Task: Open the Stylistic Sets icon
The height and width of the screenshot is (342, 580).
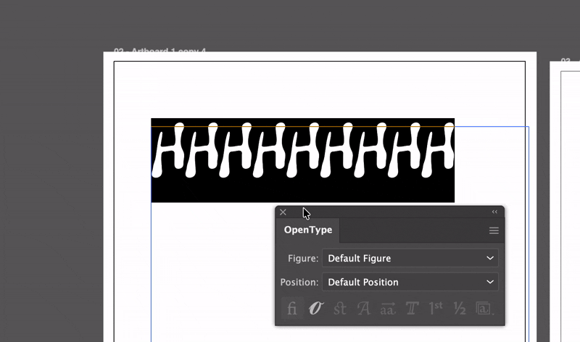Action: click(x=484, y=308)
